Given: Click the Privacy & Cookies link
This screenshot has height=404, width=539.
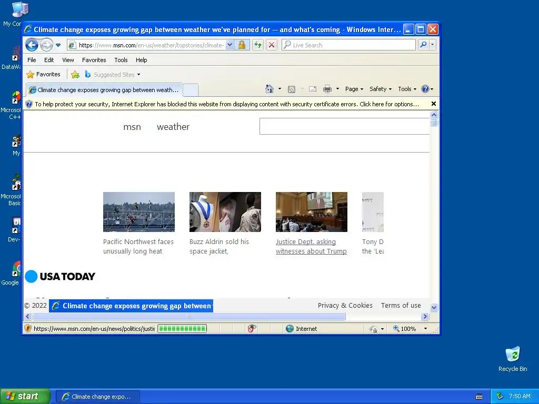Looking at the screenshot, I should [x=345, y=306].
